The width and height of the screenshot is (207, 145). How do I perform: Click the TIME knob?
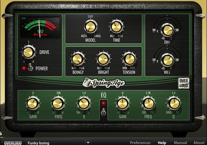pos(116,26)
